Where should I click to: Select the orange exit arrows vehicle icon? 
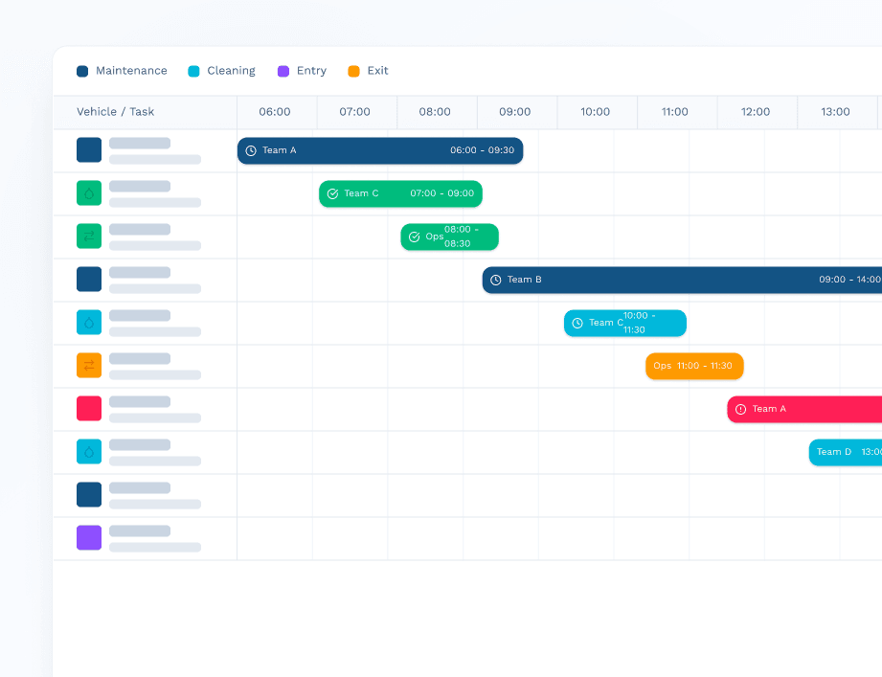tap(89, 365)
